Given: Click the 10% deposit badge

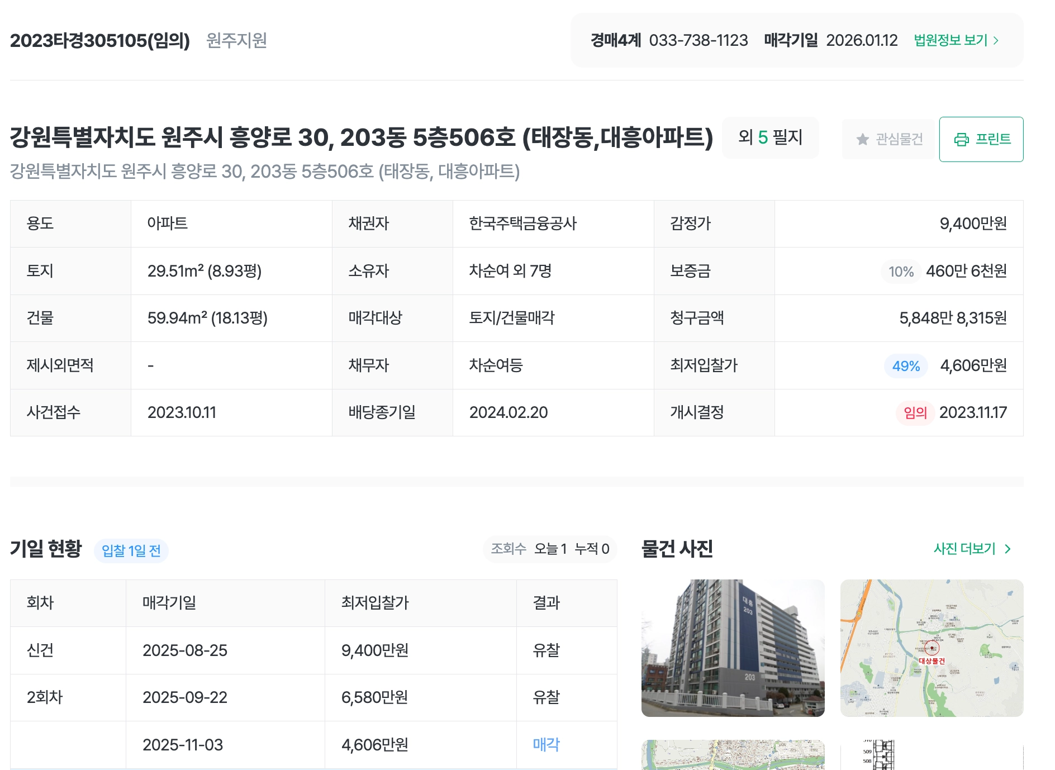Looking at the screenshot, I should [901, 272].
